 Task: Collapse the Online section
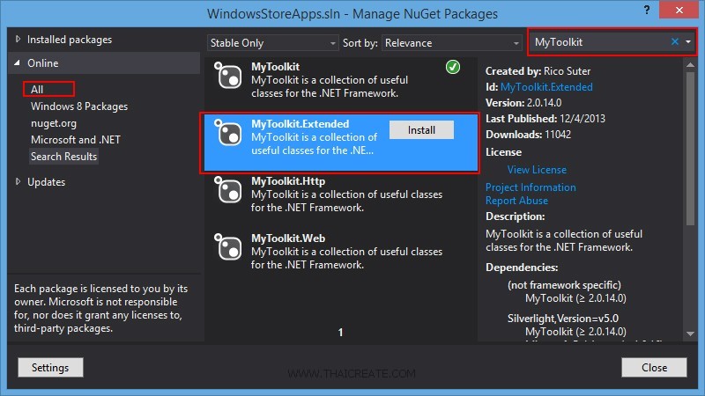click(x=19, y=63)
